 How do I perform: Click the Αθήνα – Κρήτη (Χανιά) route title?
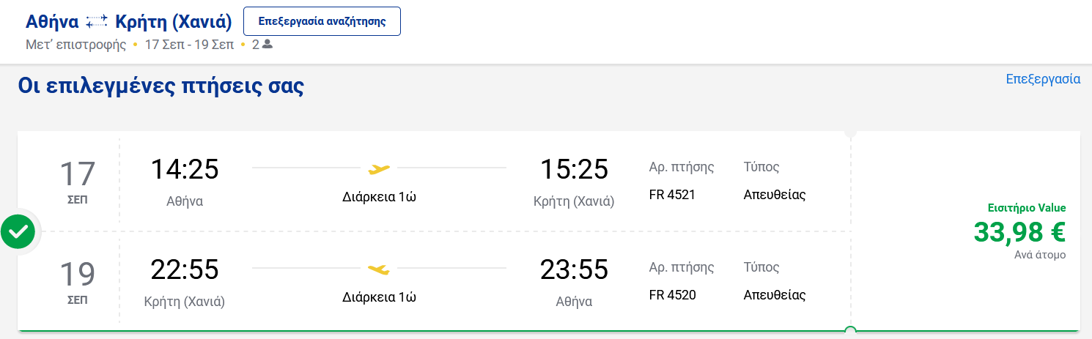coord(129,23)
